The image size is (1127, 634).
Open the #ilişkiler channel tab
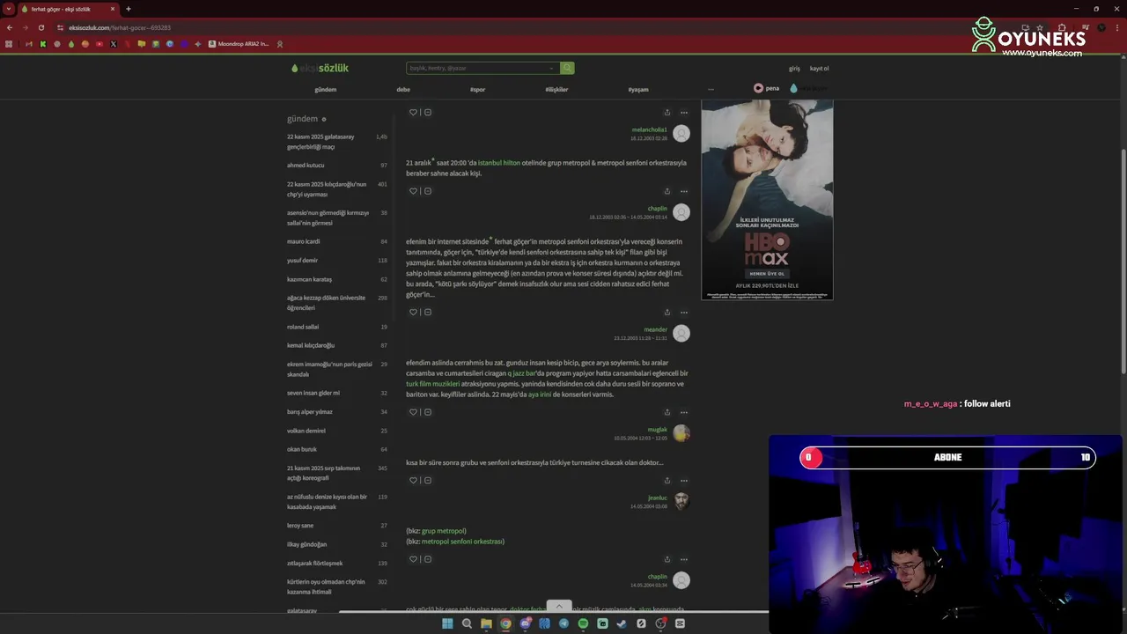(556, 89)
